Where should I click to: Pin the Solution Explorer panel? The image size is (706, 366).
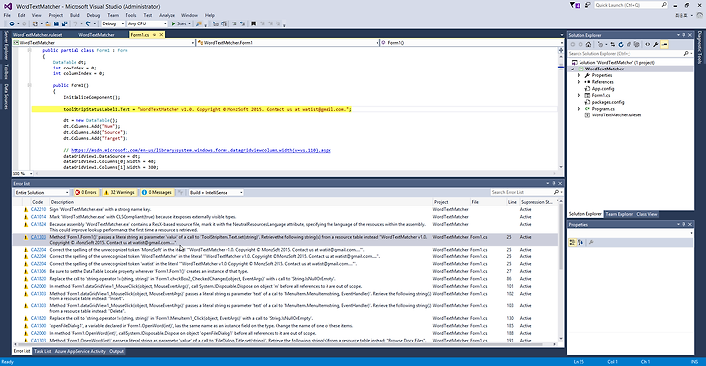coord(684,35)
